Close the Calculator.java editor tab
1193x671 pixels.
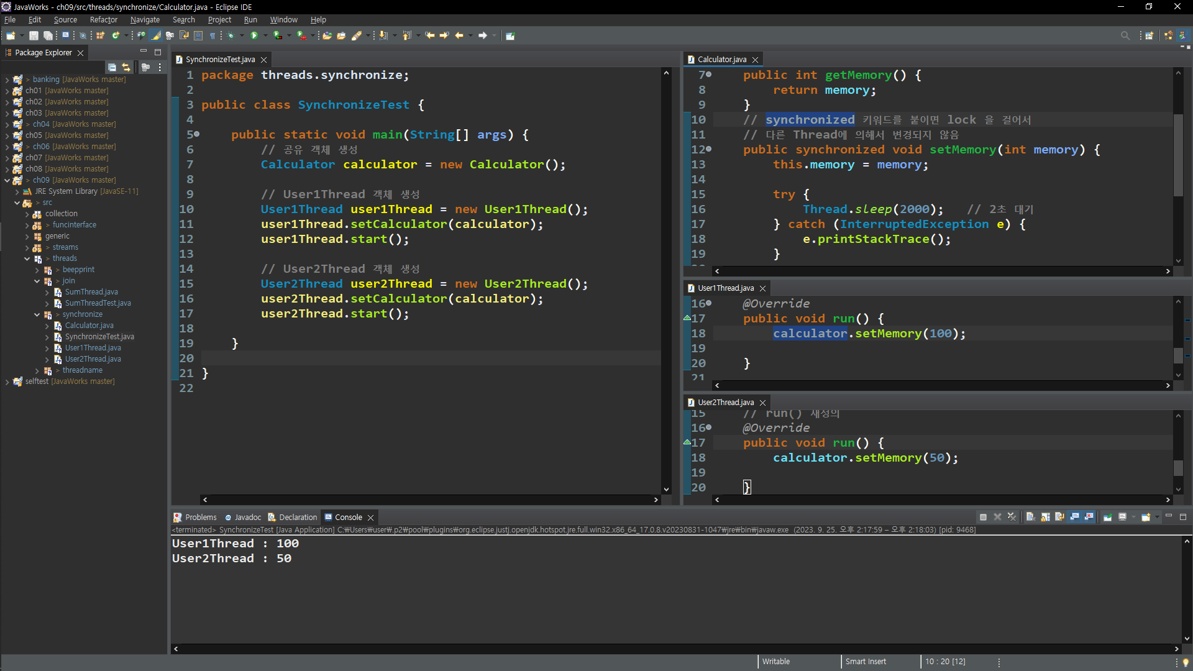755,60
